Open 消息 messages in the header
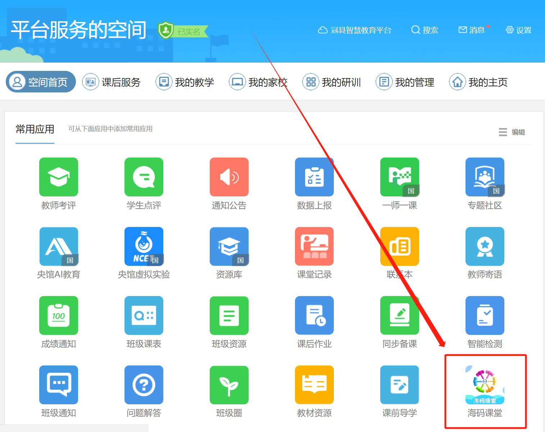Screen dimensions: 545x432 (472, 30)
